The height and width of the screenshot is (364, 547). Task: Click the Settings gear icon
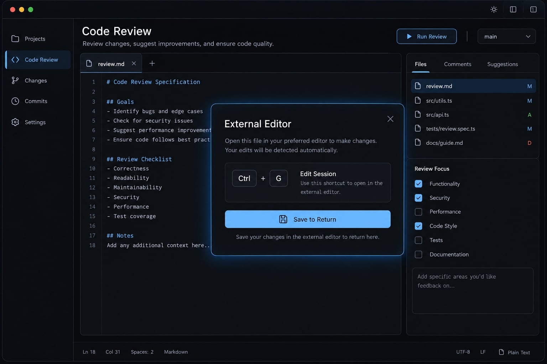(15, 122)
